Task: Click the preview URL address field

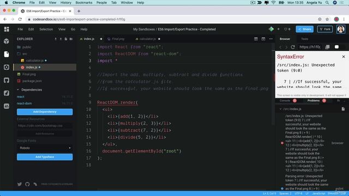Action: coord(310,47)
